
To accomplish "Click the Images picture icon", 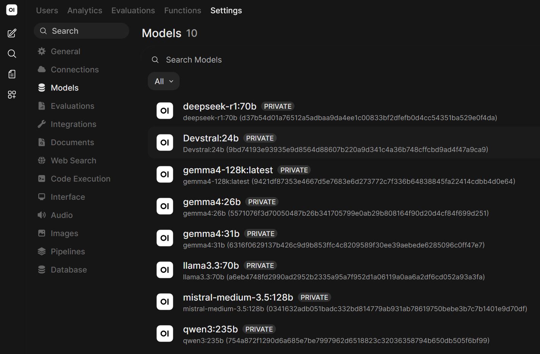I will tap(42, 233).
